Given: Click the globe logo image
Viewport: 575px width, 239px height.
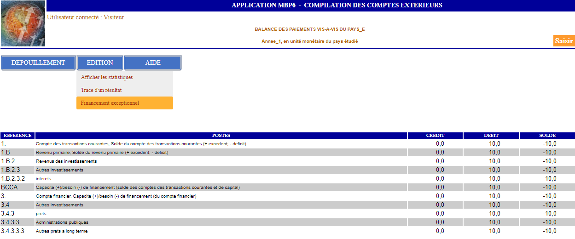Looking at the screenshot, I should pos(23,23).
